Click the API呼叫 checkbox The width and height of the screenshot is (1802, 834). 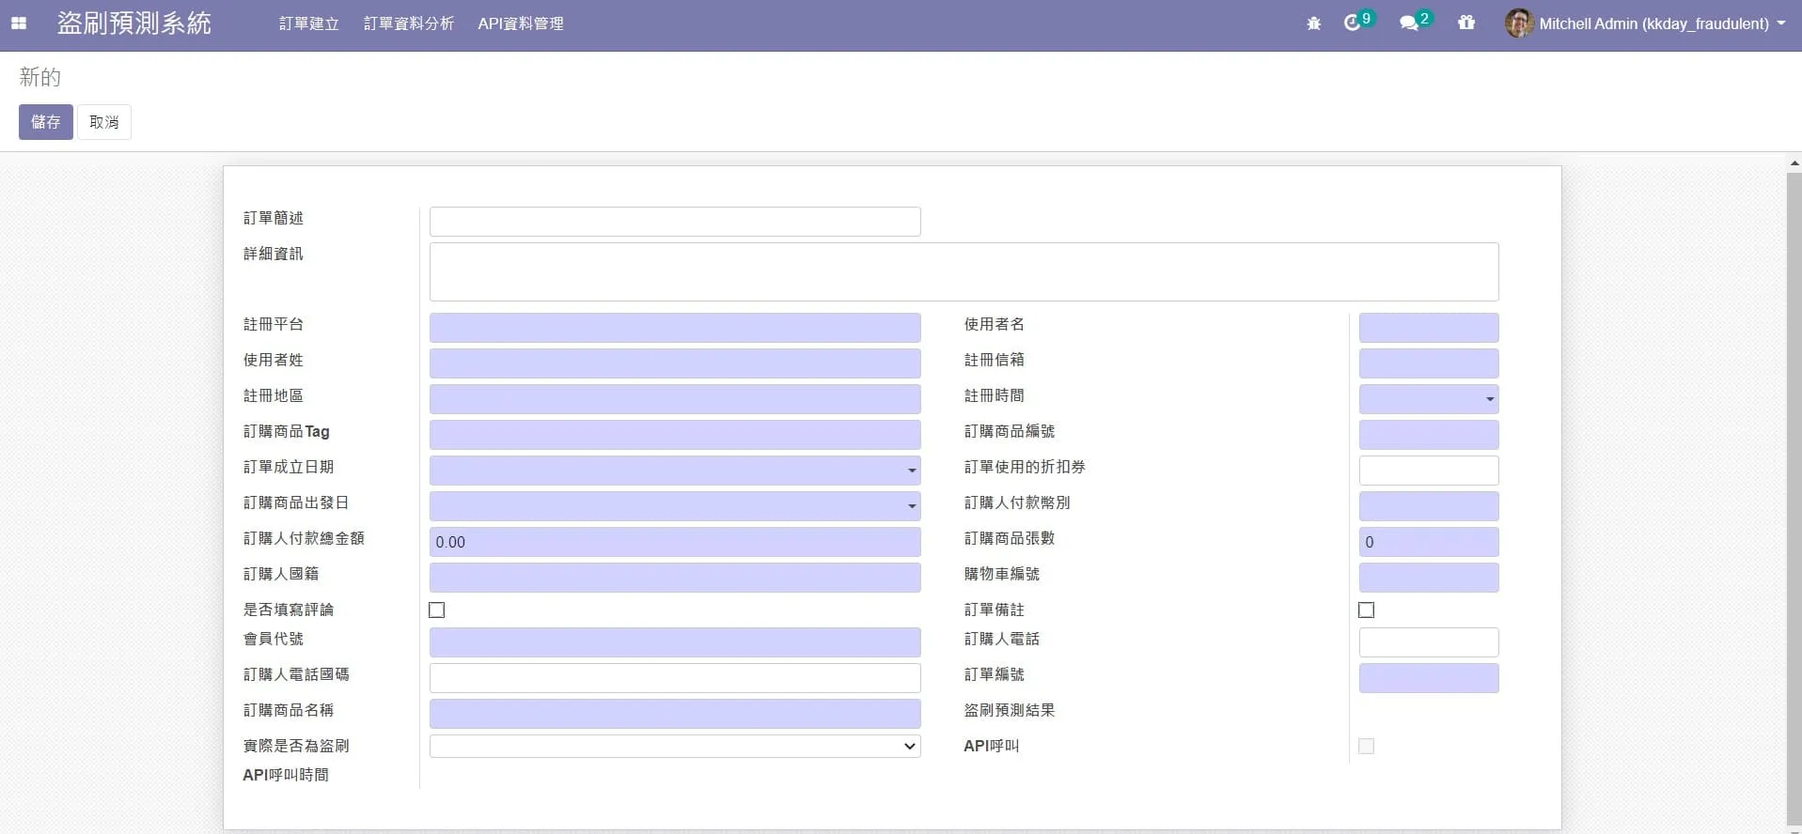click(x=1367, y=746)
